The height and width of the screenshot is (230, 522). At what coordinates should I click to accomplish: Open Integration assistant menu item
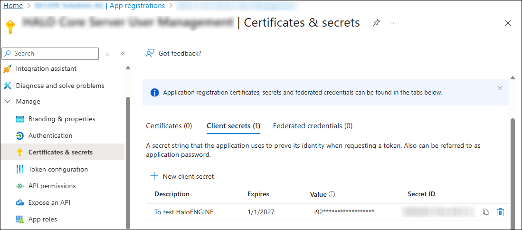46,68
